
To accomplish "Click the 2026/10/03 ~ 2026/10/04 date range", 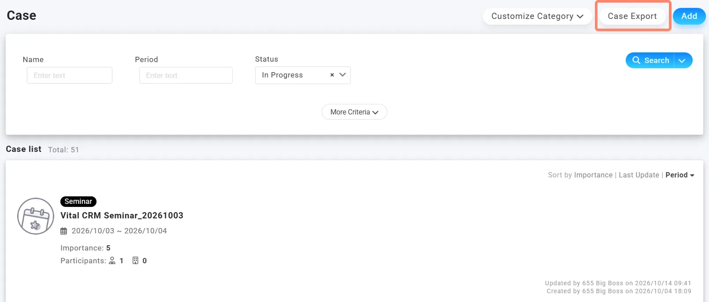I will [x=119, y=231].
